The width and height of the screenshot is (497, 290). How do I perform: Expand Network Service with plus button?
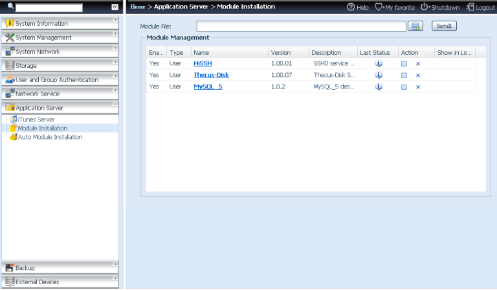115,90
